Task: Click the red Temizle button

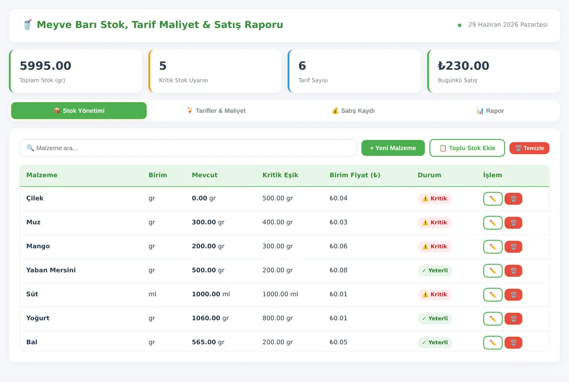Action: click(529, 148)
